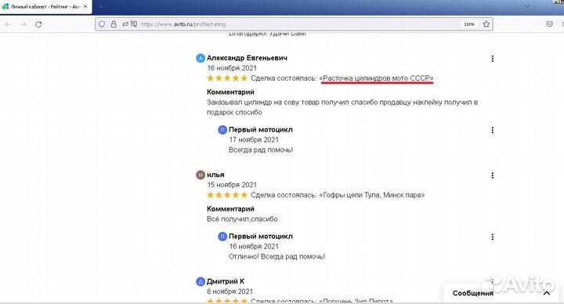Select the date 8 ноября 2021
Viewport: 564px width, 304px height.
[x=230, y=291]
